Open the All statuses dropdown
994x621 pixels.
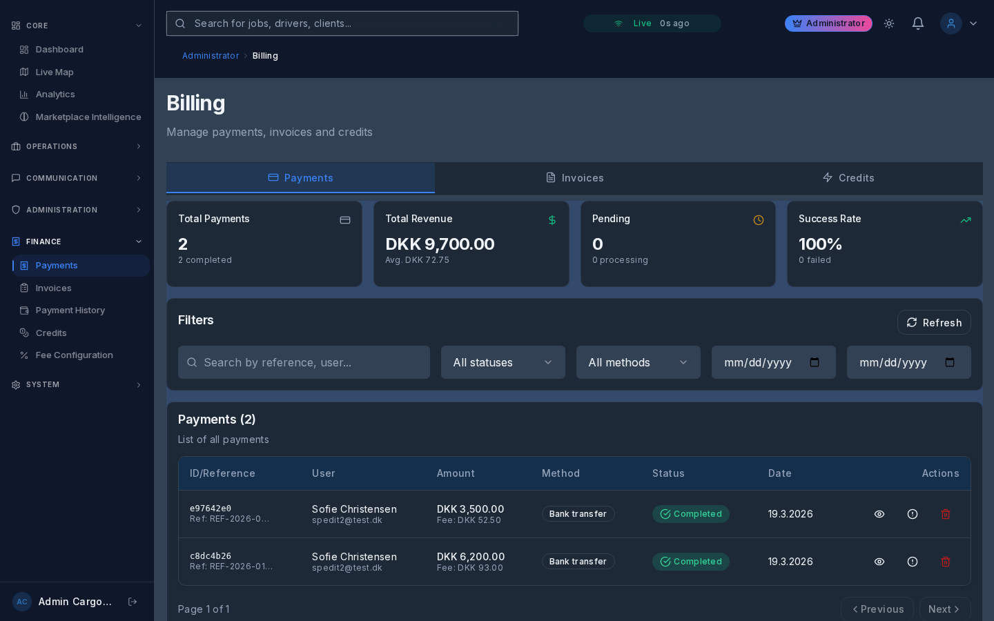[503, 362]
